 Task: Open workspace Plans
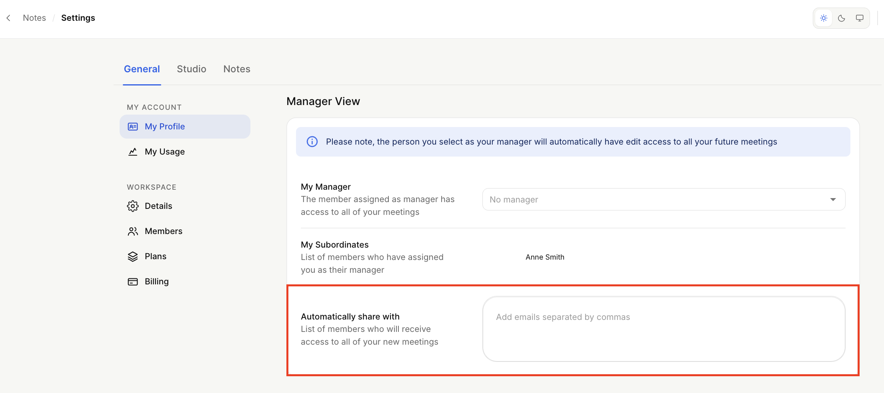(x=185, y=256)
